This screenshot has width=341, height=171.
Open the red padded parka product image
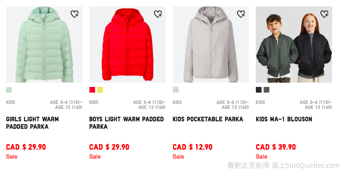click(127, 44)
